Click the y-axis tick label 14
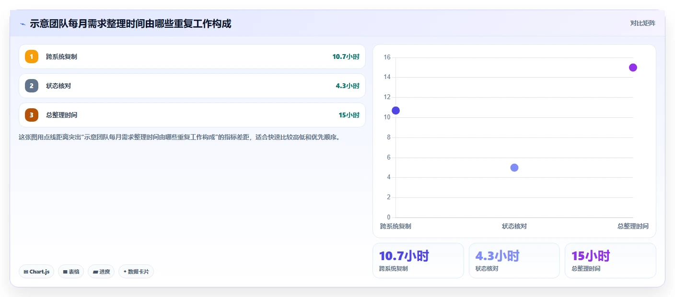This screenshot has height=297, width=675. (387, 77)
